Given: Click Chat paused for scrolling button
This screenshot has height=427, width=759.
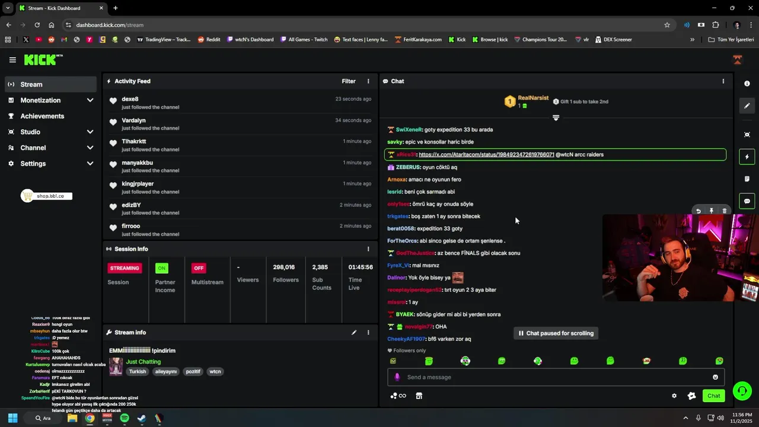Looking at the screenshot, I should coord(556,333).
